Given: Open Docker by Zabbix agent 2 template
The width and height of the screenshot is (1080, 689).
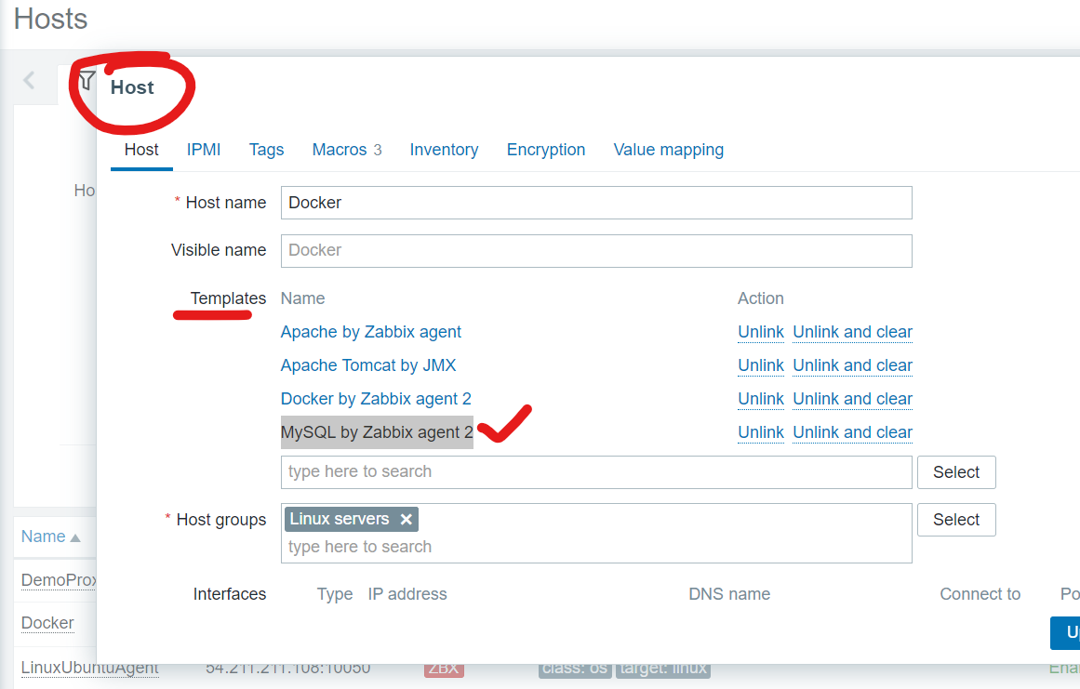Looking at the screenshot, I should coord(376,399).
